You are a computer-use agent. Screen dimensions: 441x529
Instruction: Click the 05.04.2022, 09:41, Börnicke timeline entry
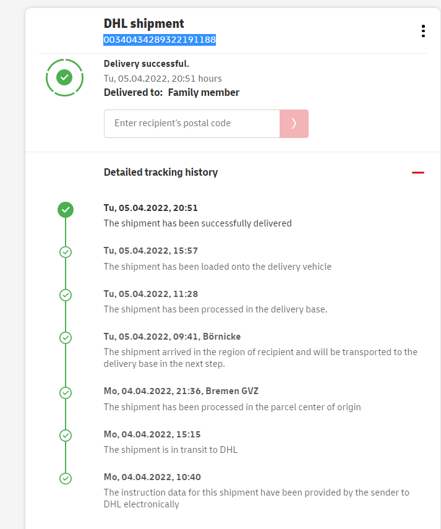tap(172, 337)
